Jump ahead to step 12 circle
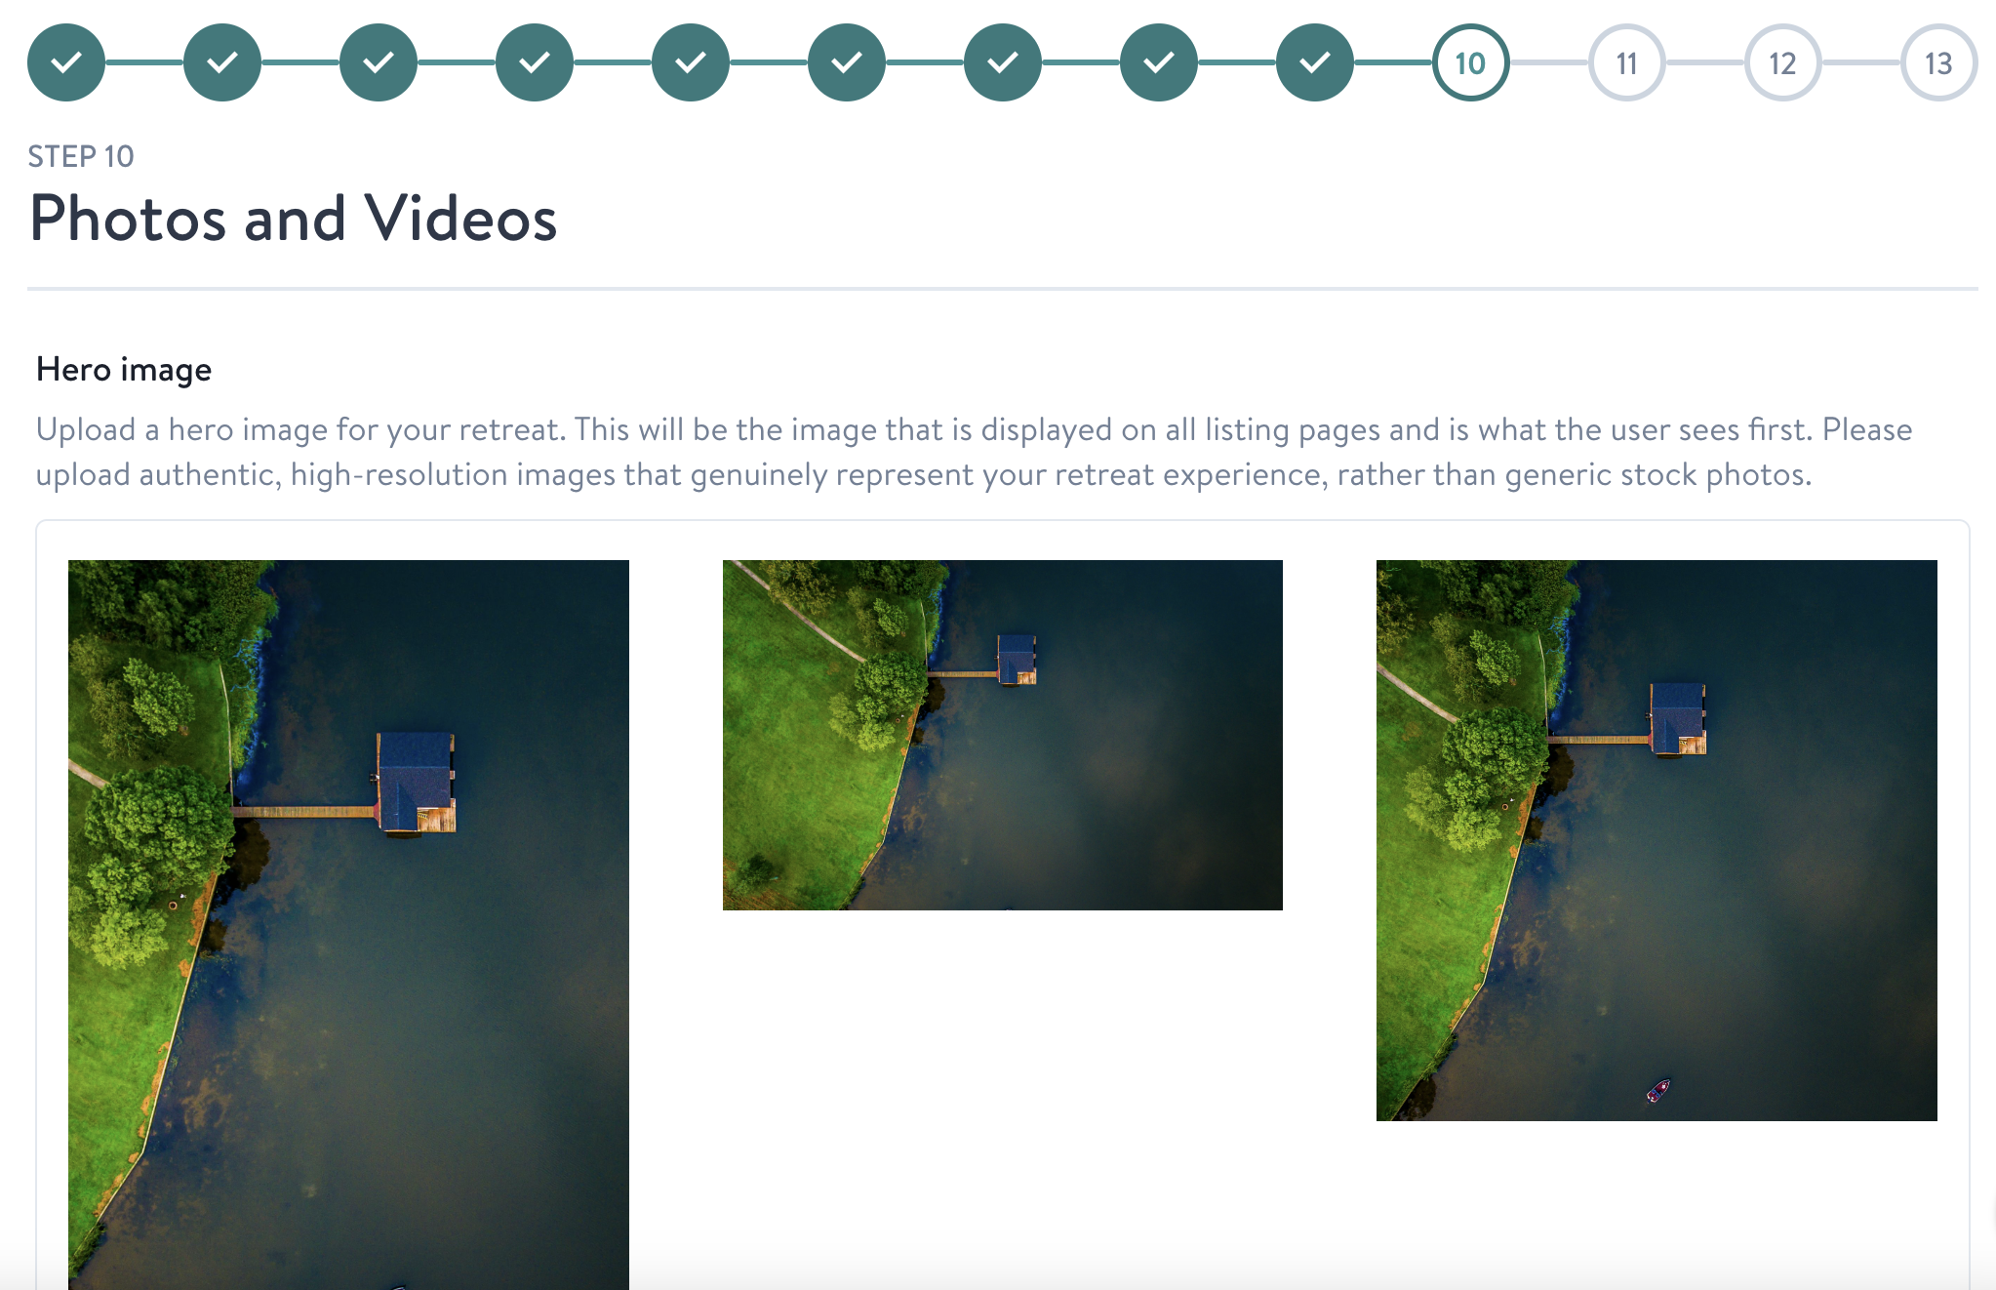Screen dimensions: 1996x1290 [1783, 62]
